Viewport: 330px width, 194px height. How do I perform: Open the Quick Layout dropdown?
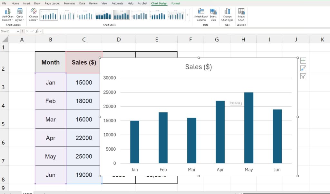[19, 14]
